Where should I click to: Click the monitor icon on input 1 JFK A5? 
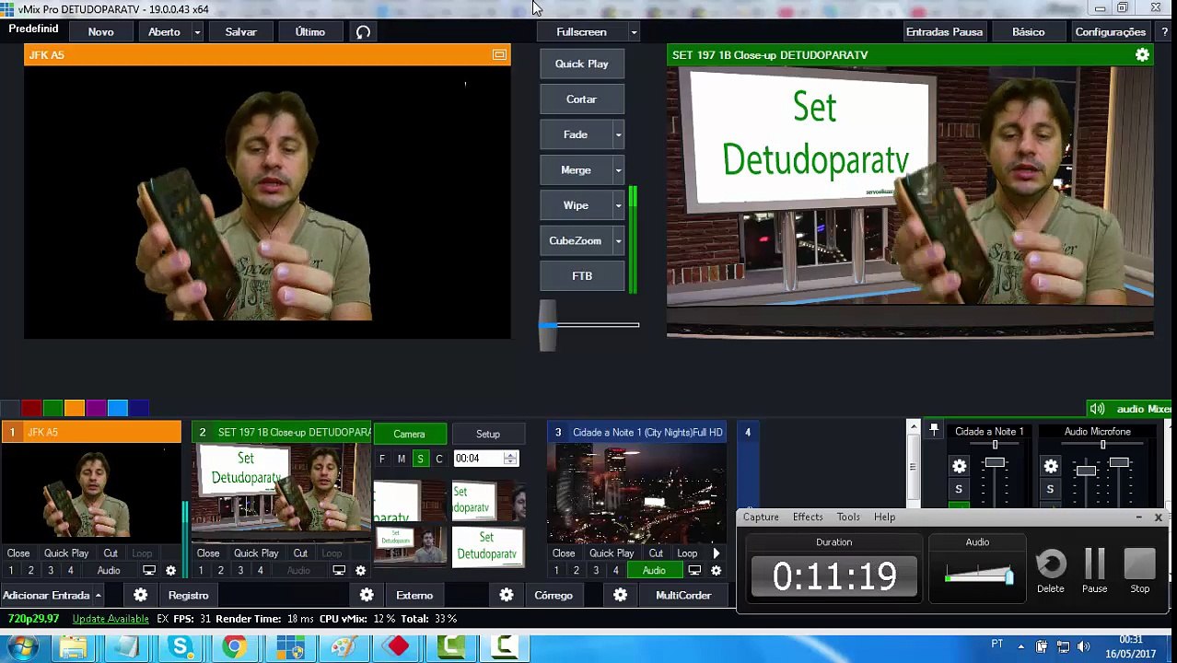(149, 571)
